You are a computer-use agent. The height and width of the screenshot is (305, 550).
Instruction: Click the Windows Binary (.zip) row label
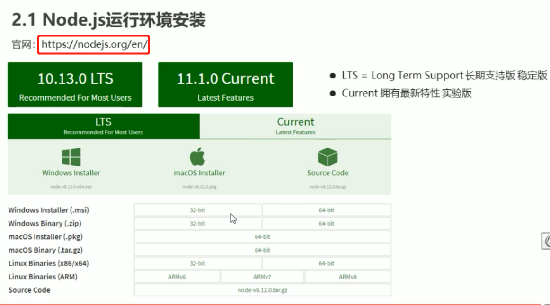45,223
